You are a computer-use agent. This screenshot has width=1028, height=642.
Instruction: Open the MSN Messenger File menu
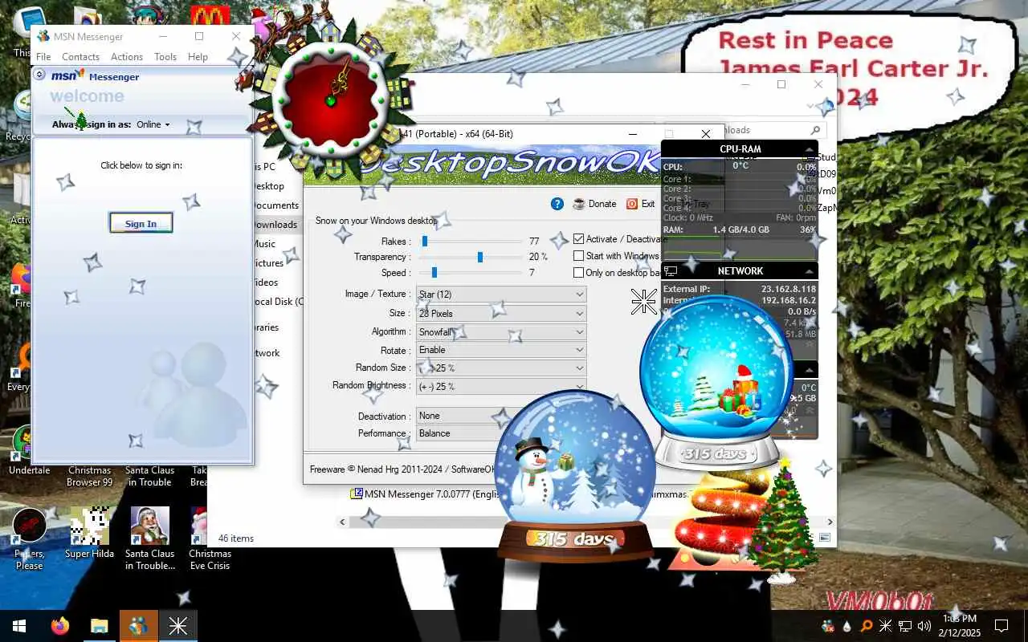point(43,57)
